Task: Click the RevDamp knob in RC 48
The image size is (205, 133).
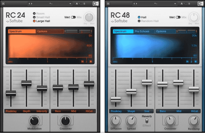Action: click(x=194, y=121)
